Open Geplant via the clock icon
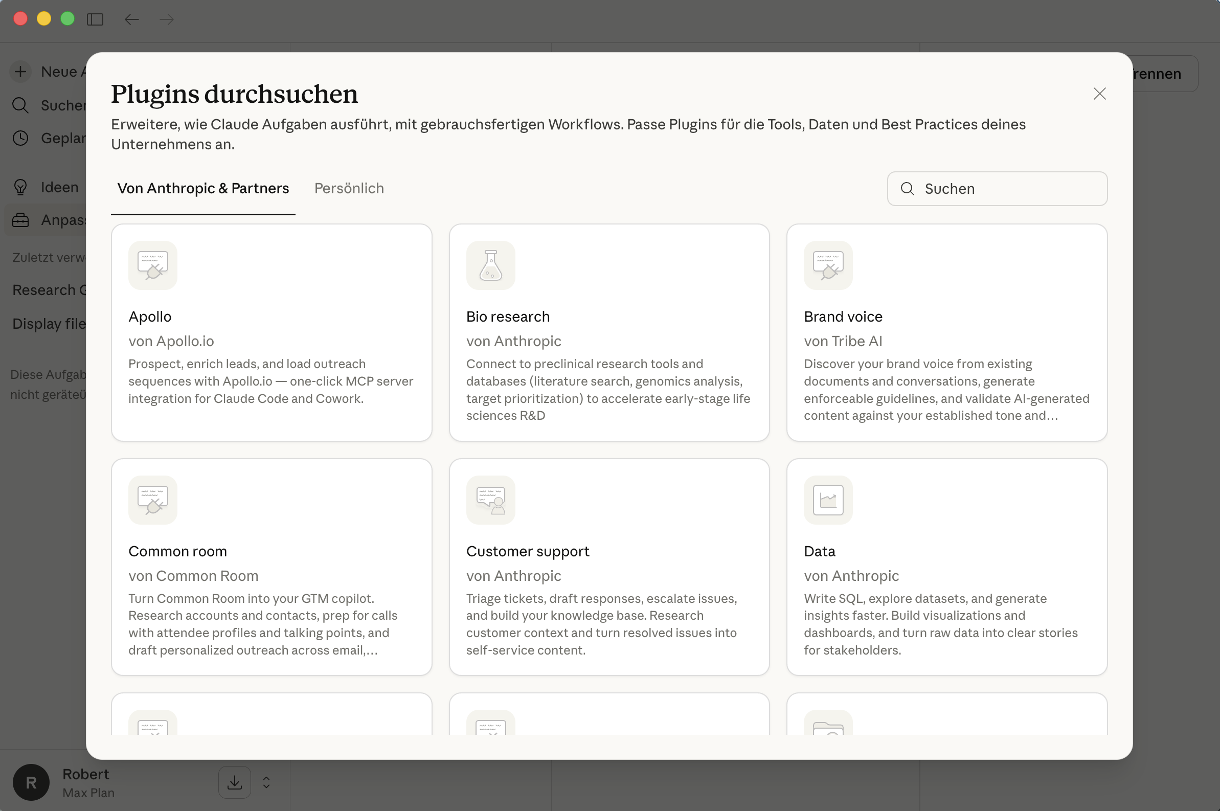The height and width of the screenshot is (811, 1220). click(x=20, y=138)
